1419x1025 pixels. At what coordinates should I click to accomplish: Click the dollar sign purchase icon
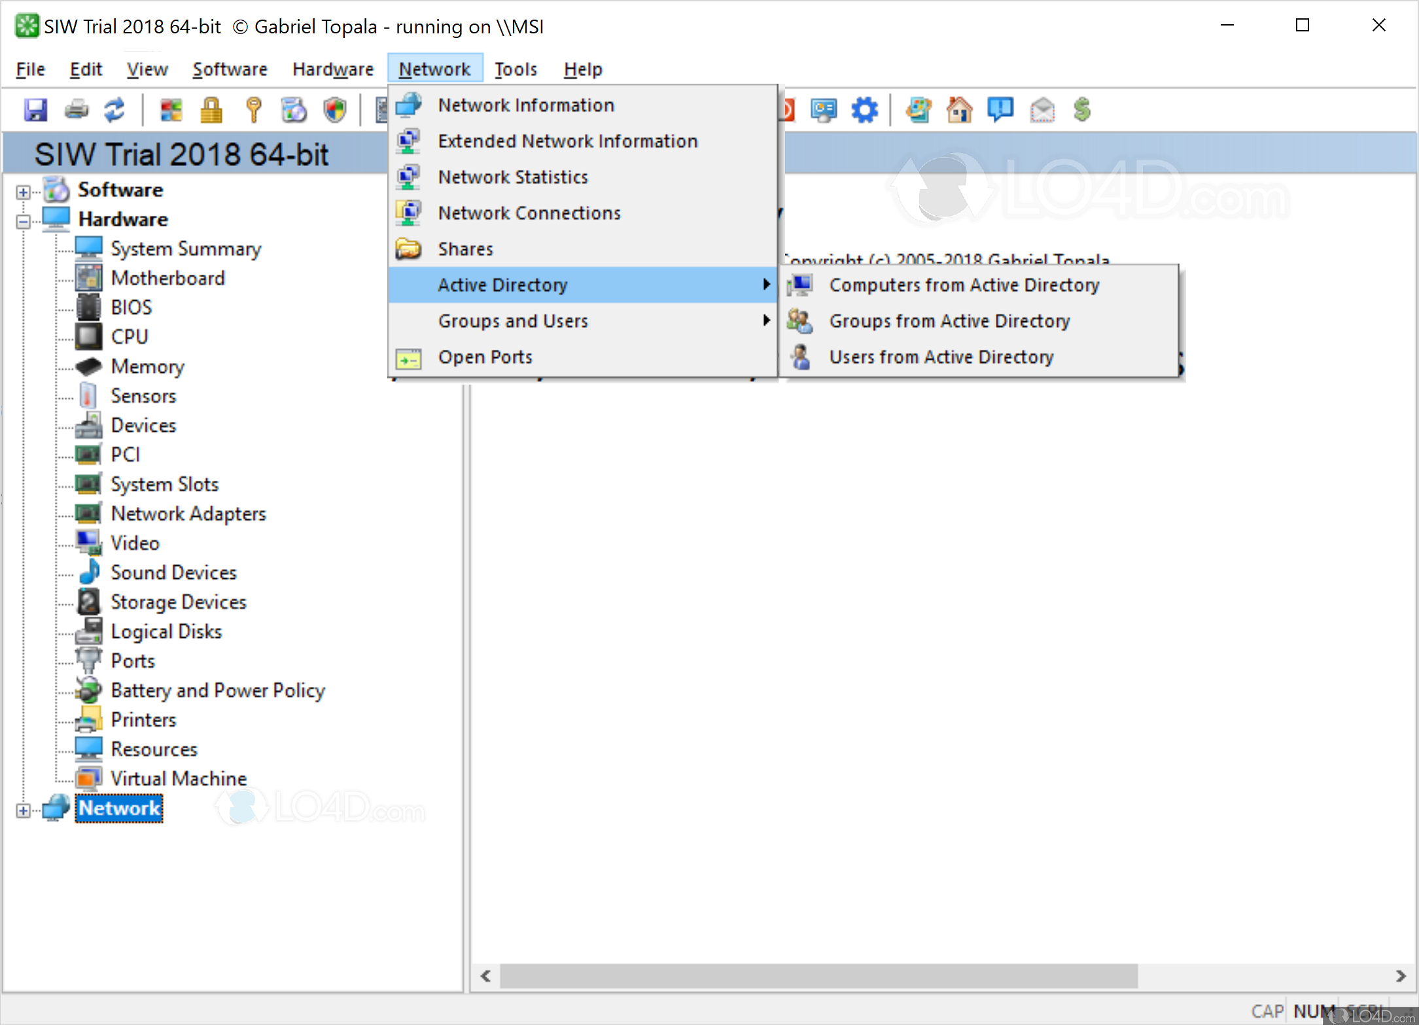(1082, 110)
